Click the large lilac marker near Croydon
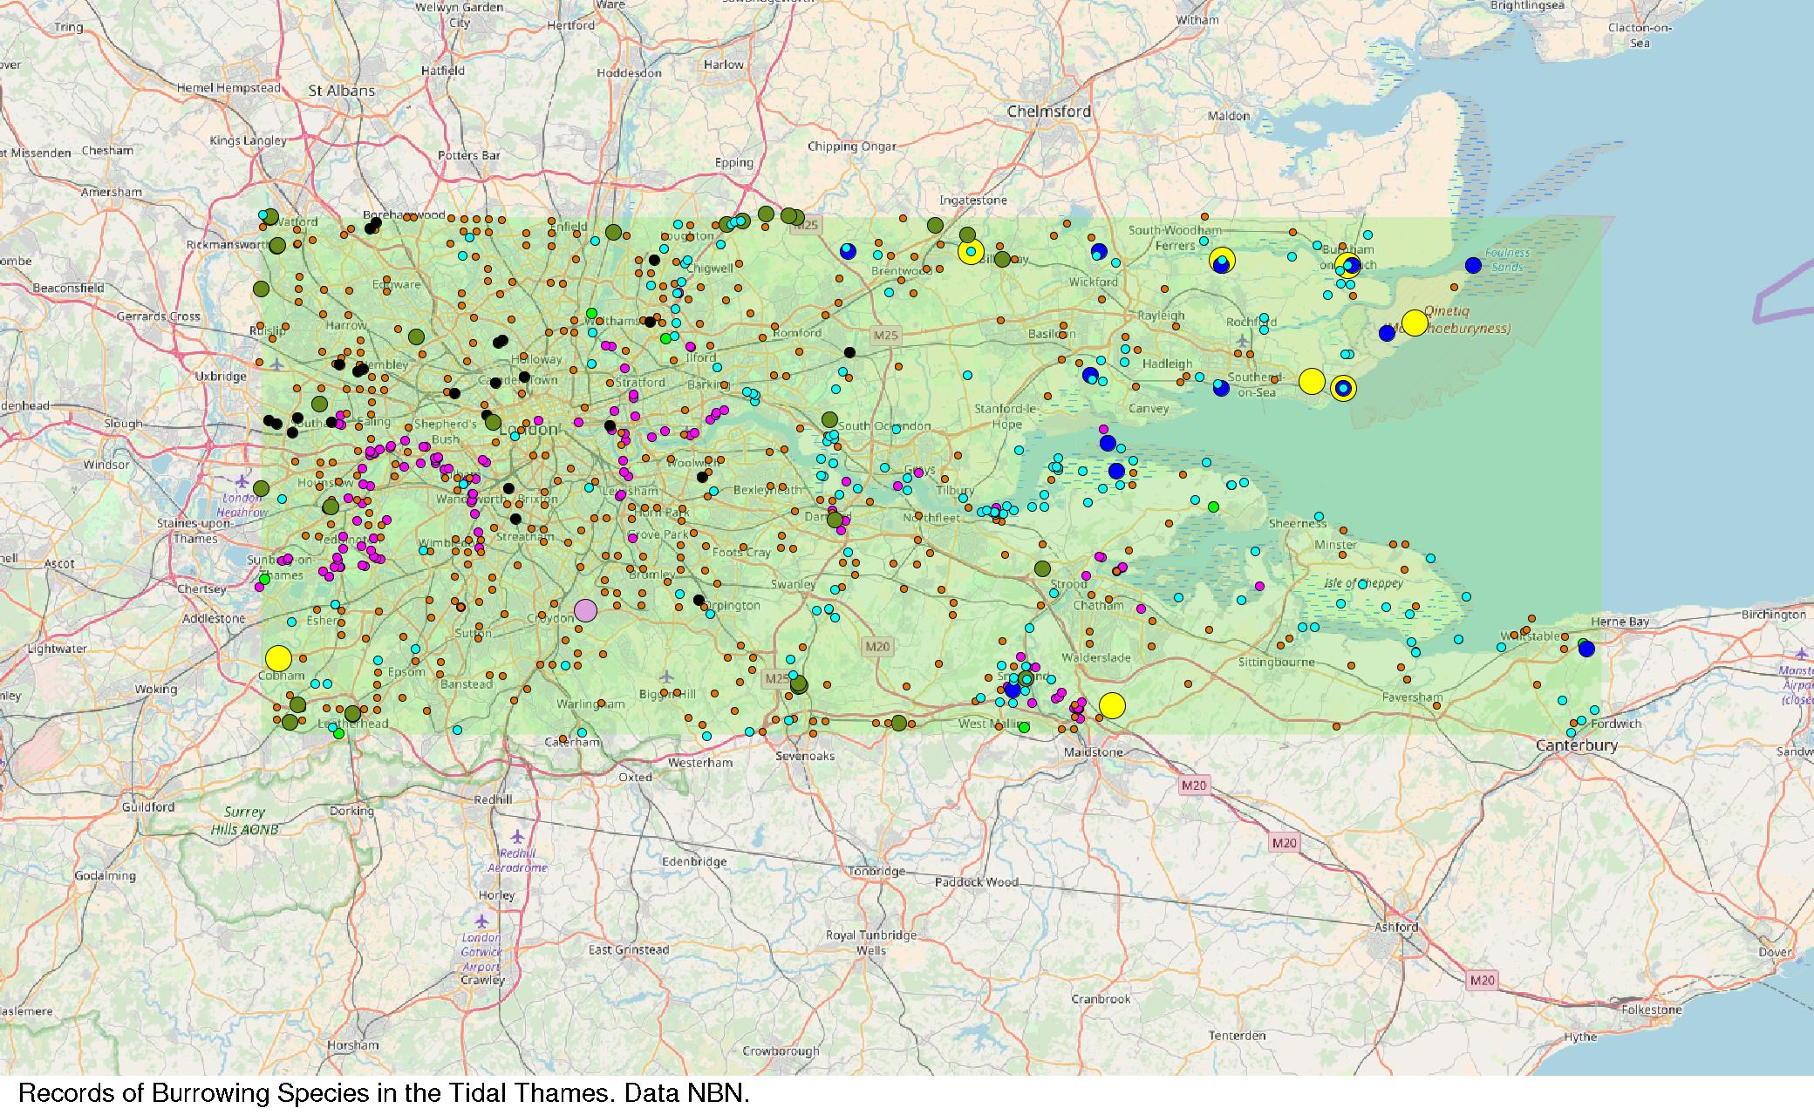Viewport: 1814px width, 1115px height. pos(585,611)
